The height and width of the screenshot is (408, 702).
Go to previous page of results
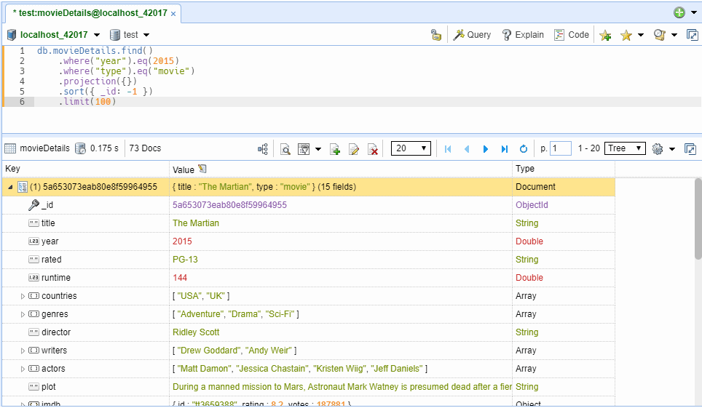point(467,149)
